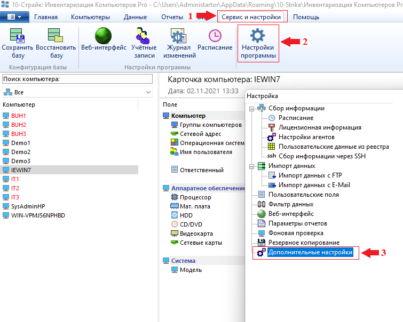Select the CD/DVD field
The height and width of the screenshot is (322, 403).
pos(191,224)
